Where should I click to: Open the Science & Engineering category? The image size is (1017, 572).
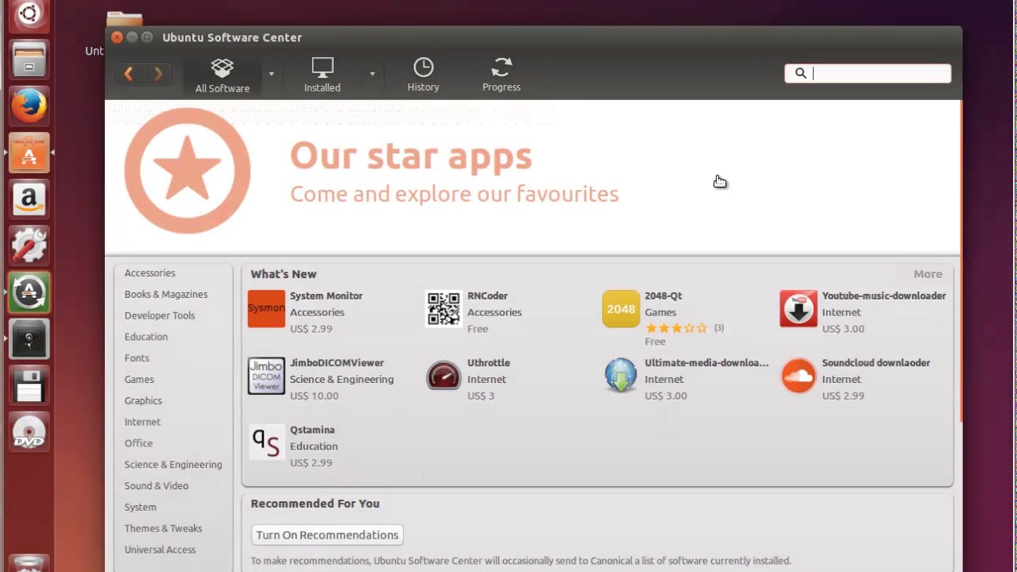pos(173,465)
